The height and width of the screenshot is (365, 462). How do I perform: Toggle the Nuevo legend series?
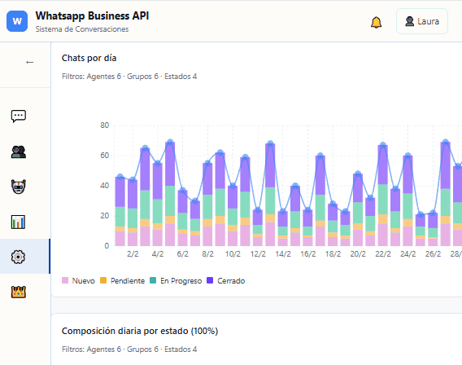78,280
